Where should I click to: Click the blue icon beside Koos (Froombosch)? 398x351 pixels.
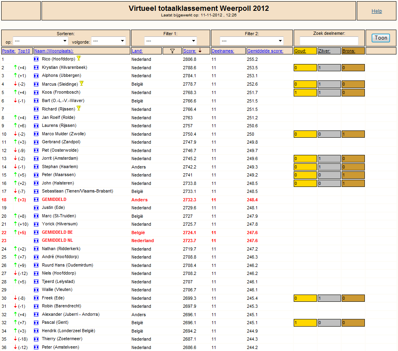coord(36,92)
